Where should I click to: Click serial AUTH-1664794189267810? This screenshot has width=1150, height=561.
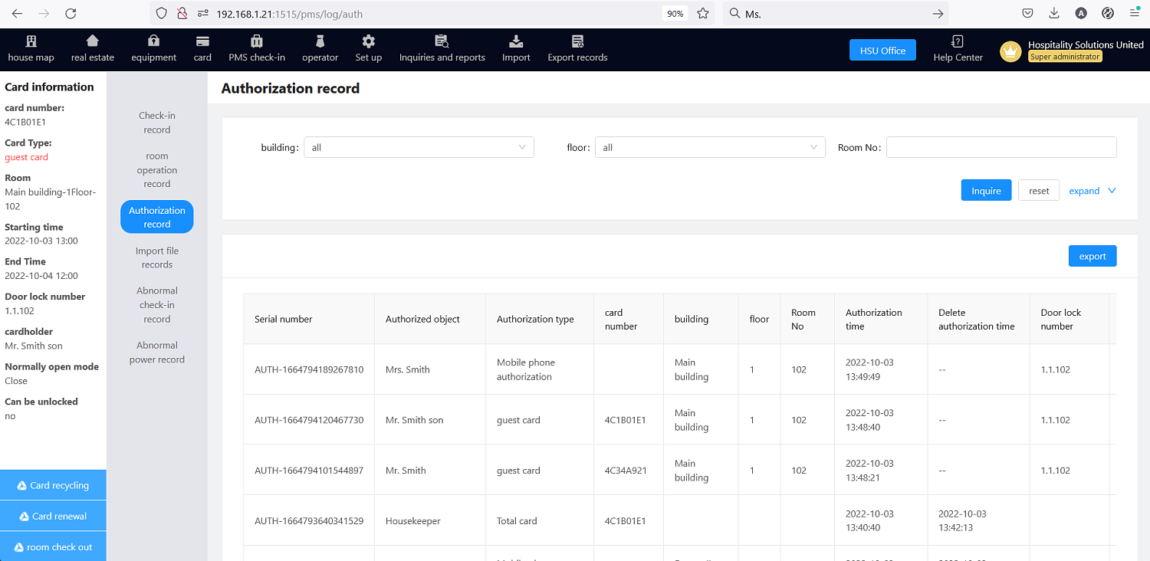309,369
